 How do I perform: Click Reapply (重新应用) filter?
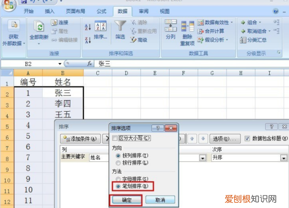tap(144, 31)
